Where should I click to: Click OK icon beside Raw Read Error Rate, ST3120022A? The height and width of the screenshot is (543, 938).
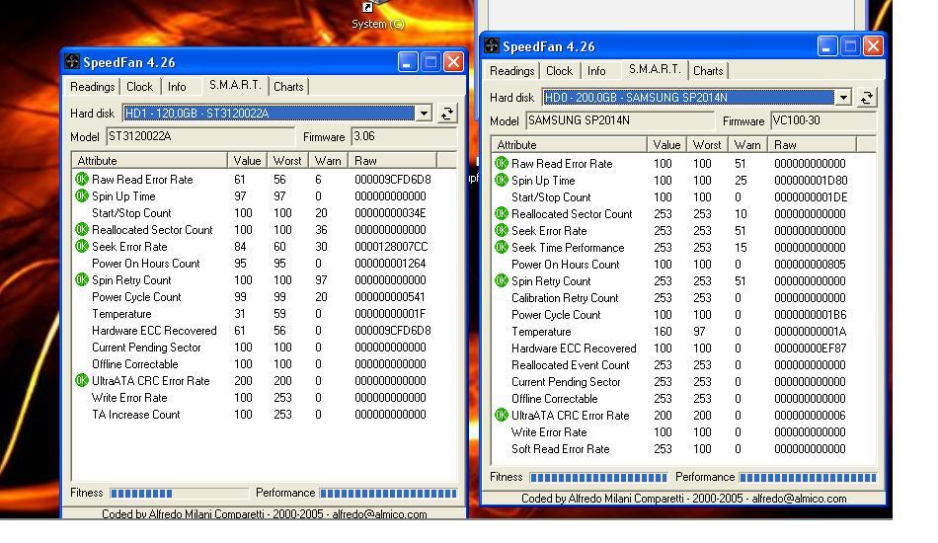click(x=81, y=179)
